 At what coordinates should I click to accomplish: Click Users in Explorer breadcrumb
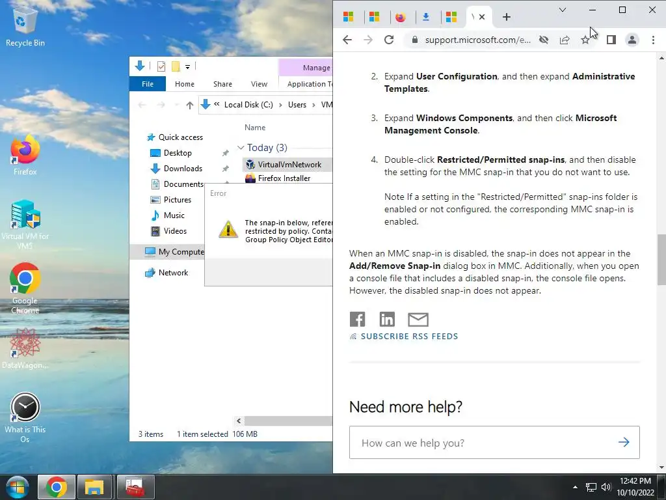coord(297,105)
